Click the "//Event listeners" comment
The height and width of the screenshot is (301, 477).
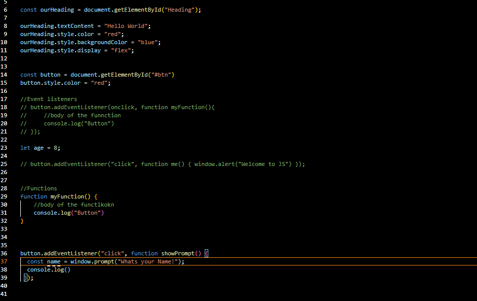pyautogui.click(x=49, y=99)
